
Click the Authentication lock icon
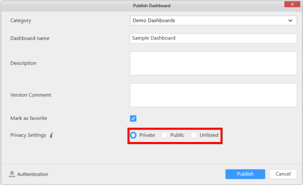(x=12, y=174)
